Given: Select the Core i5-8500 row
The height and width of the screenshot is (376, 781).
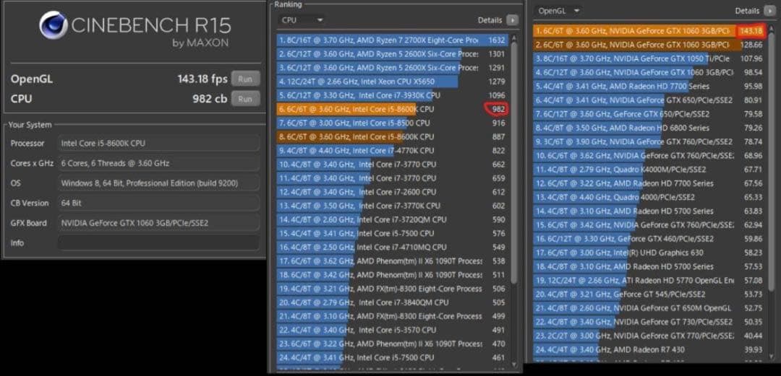Looking at the screenshot, I should point(393,123).
